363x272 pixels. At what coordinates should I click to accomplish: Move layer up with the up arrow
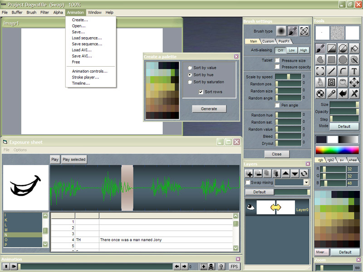click(285, 174)
